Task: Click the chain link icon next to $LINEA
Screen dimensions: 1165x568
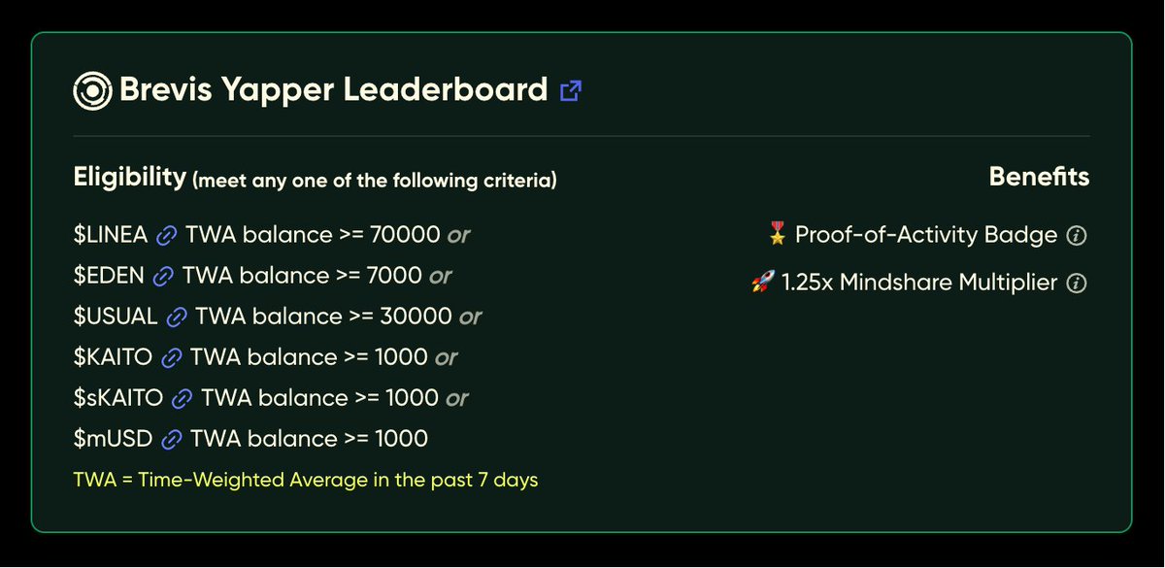Action: 167,235
